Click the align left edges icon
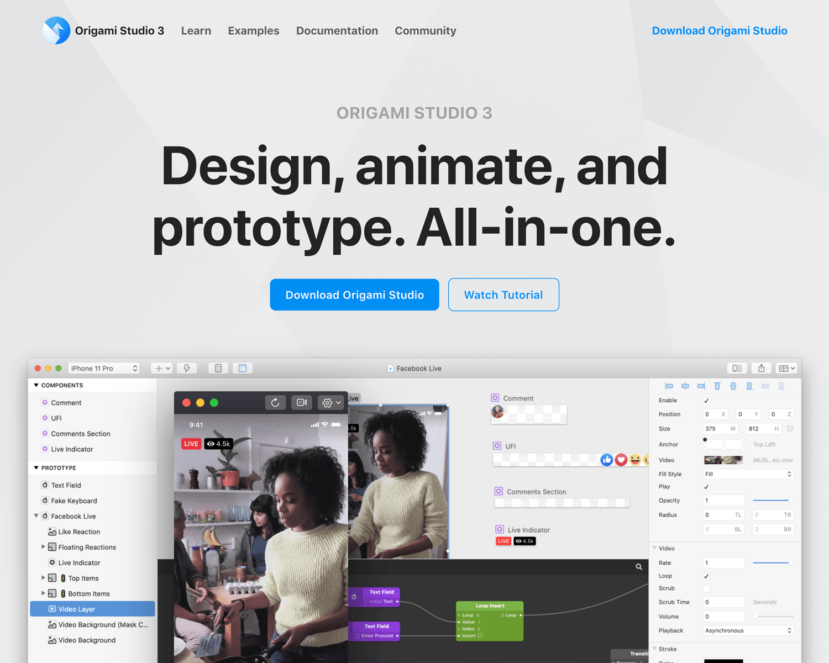This screenshot has height=663, width=829. point(669,386)
